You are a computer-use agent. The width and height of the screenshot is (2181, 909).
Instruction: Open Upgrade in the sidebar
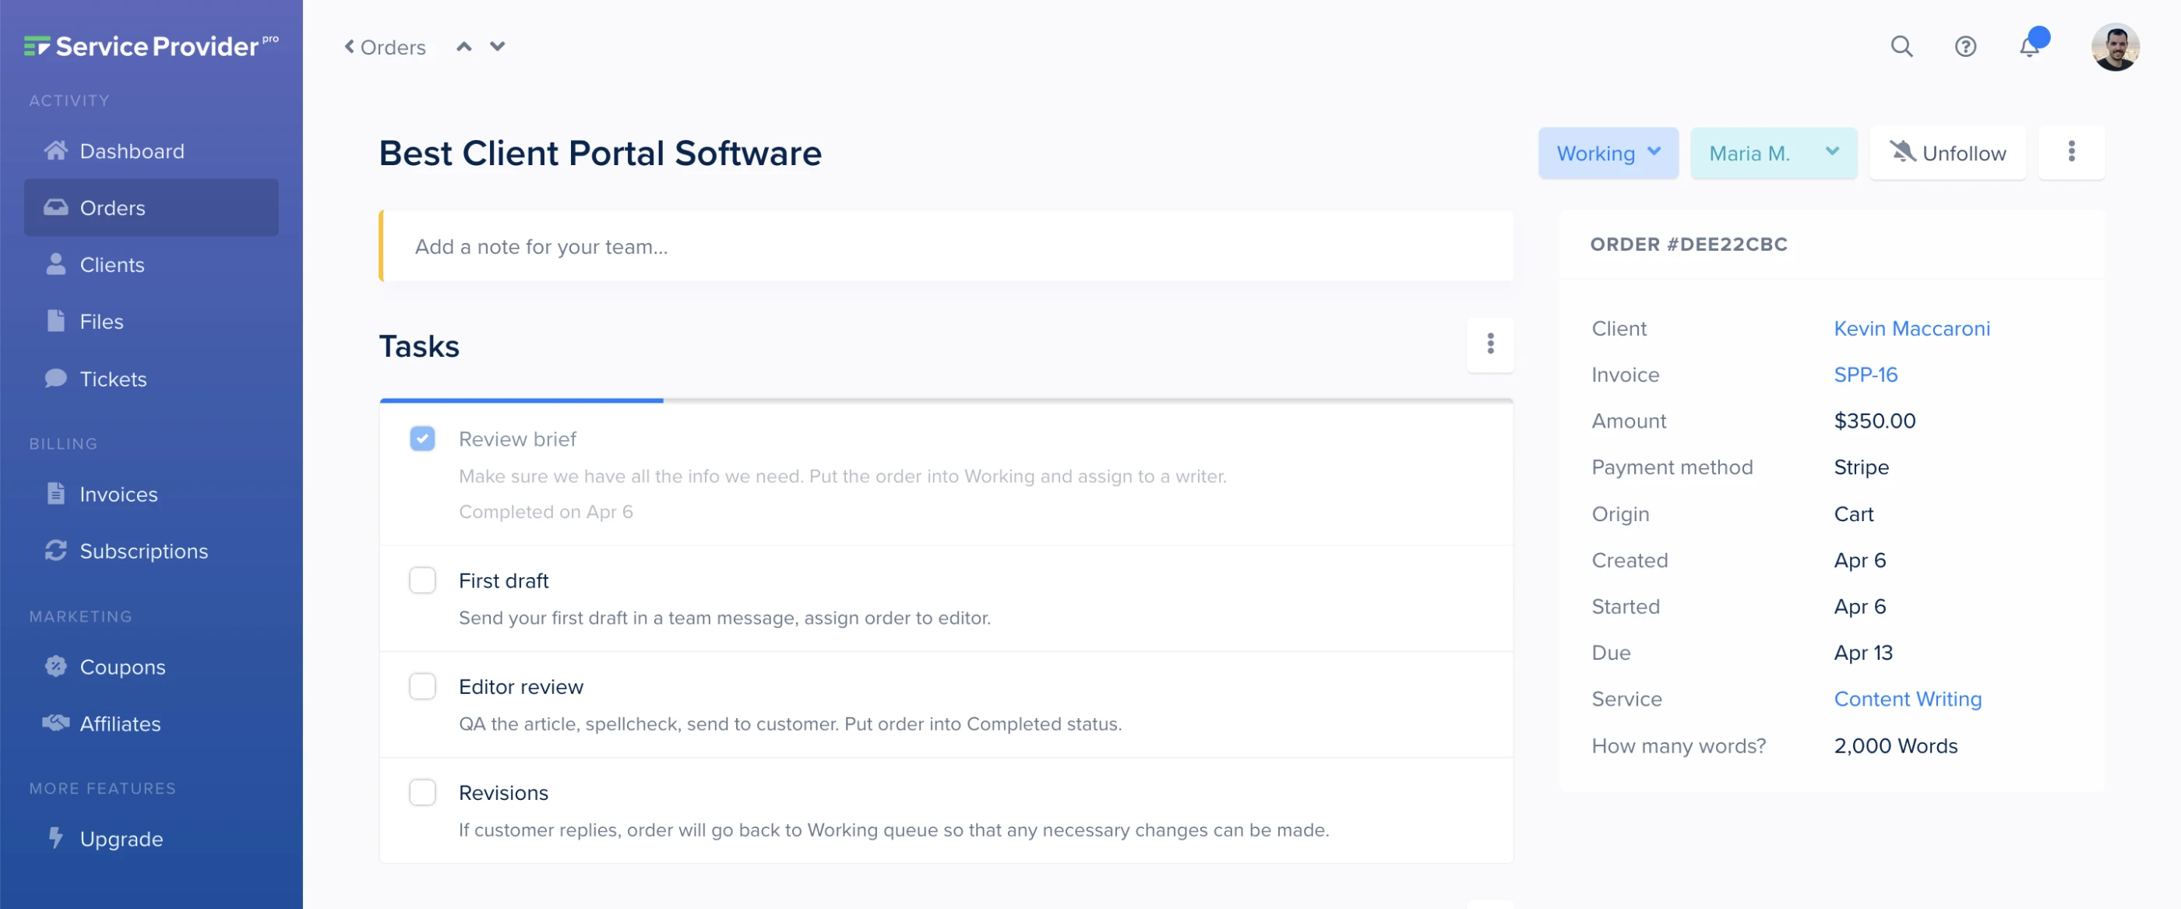150,839
